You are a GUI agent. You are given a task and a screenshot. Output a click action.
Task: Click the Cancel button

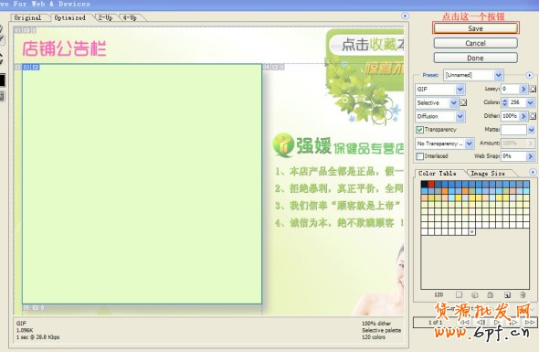[475, 43]
